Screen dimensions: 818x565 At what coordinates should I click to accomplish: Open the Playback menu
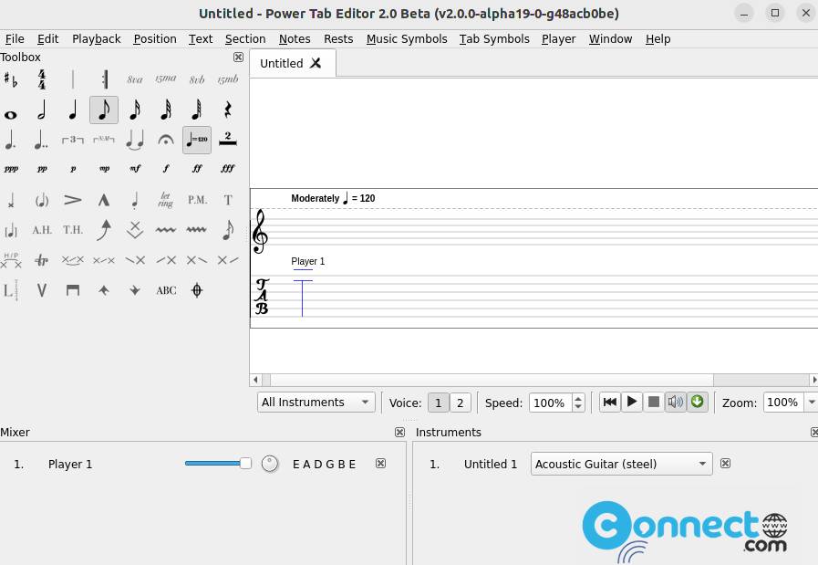click(97, 39)
